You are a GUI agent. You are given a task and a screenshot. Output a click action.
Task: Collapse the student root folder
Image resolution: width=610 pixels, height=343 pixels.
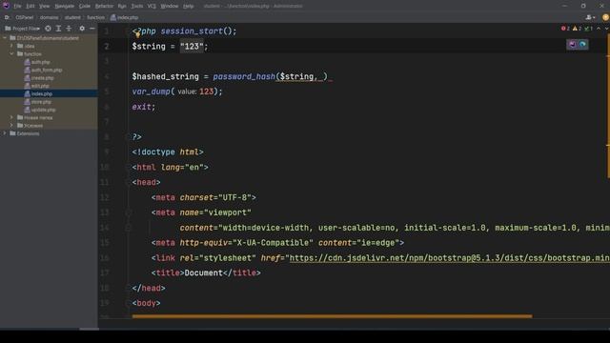pyautogui.click(x=5, y=38)
